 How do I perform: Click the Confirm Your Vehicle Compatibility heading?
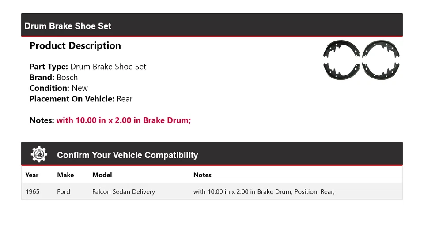click(127, 155)
